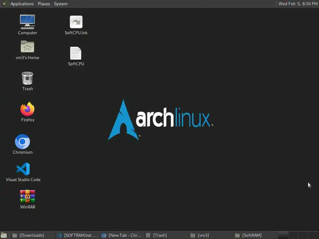Open the Applications menu

click(x=22, y=4)
